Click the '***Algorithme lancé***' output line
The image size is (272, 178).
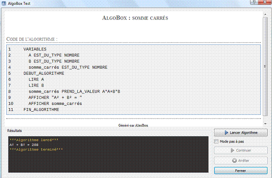point(34,140)
